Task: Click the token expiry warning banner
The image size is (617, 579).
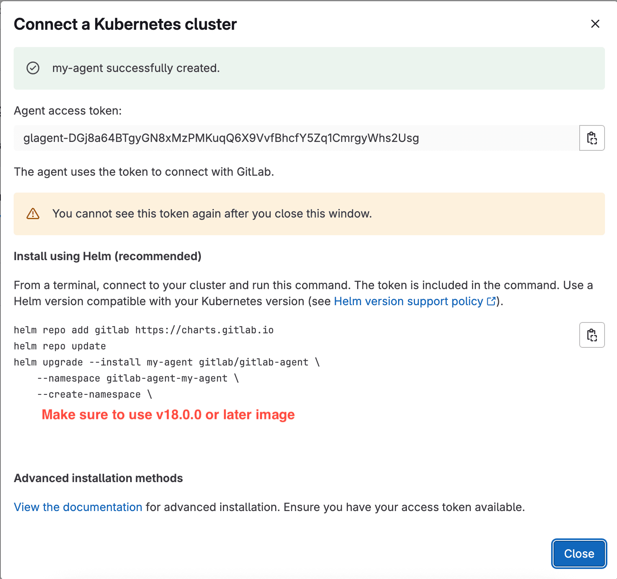Action: 212,214
